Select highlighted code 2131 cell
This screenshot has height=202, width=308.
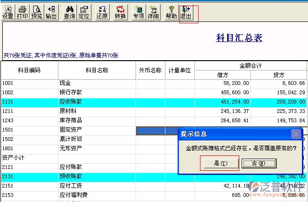point(29,176)
